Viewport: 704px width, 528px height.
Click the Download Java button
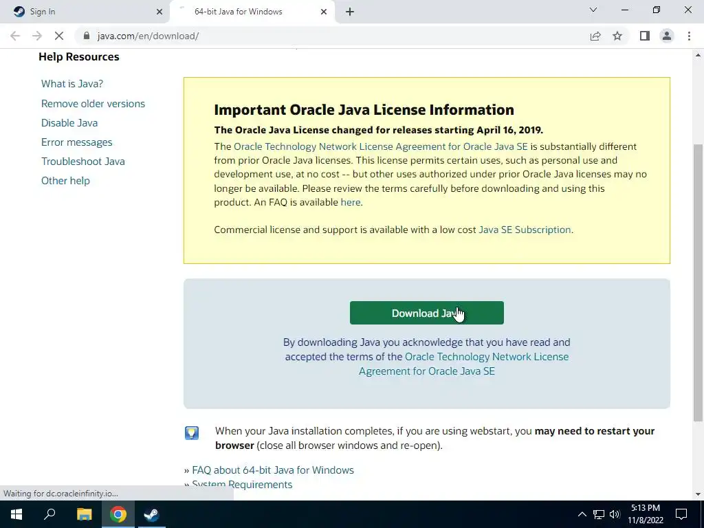(x=426, y=313)
